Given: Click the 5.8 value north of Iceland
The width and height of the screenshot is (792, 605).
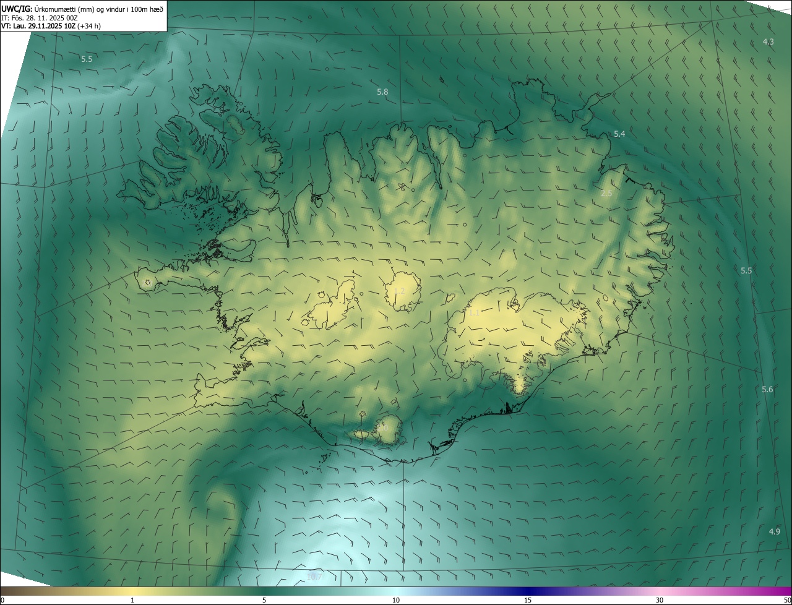Looking at the screenshot, I should point(382,92).
